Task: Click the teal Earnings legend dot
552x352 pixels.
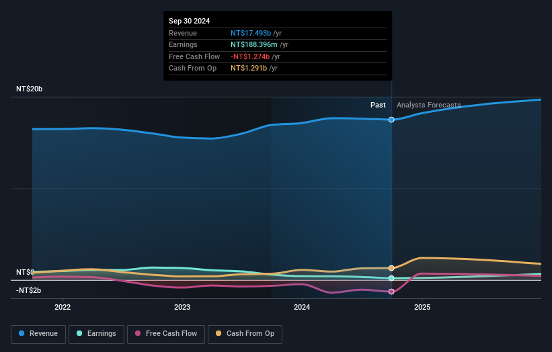Action: click(x=79, y=333)
